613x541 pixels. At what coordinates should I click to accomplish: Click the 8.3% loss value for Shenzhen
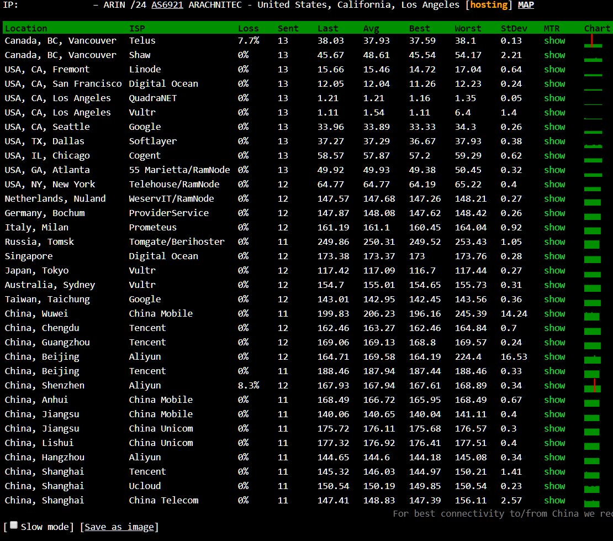click(249, 385)
